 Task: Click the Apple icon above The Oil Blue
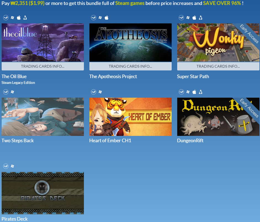(x=19, y=18)
